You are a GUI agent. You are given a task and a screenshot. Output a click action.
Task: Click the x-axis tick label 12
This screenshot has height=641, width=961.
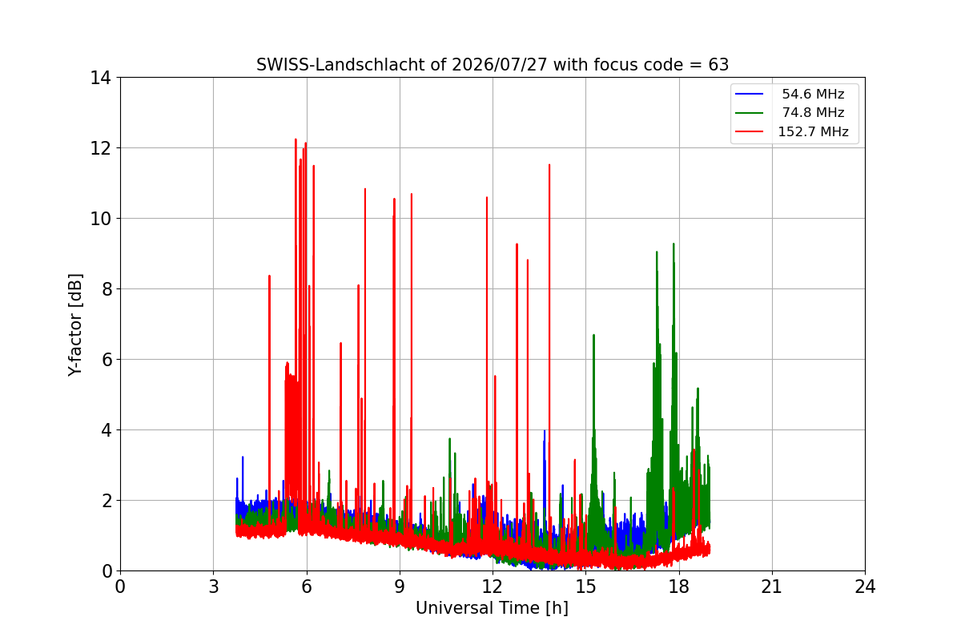pos(493,587)
